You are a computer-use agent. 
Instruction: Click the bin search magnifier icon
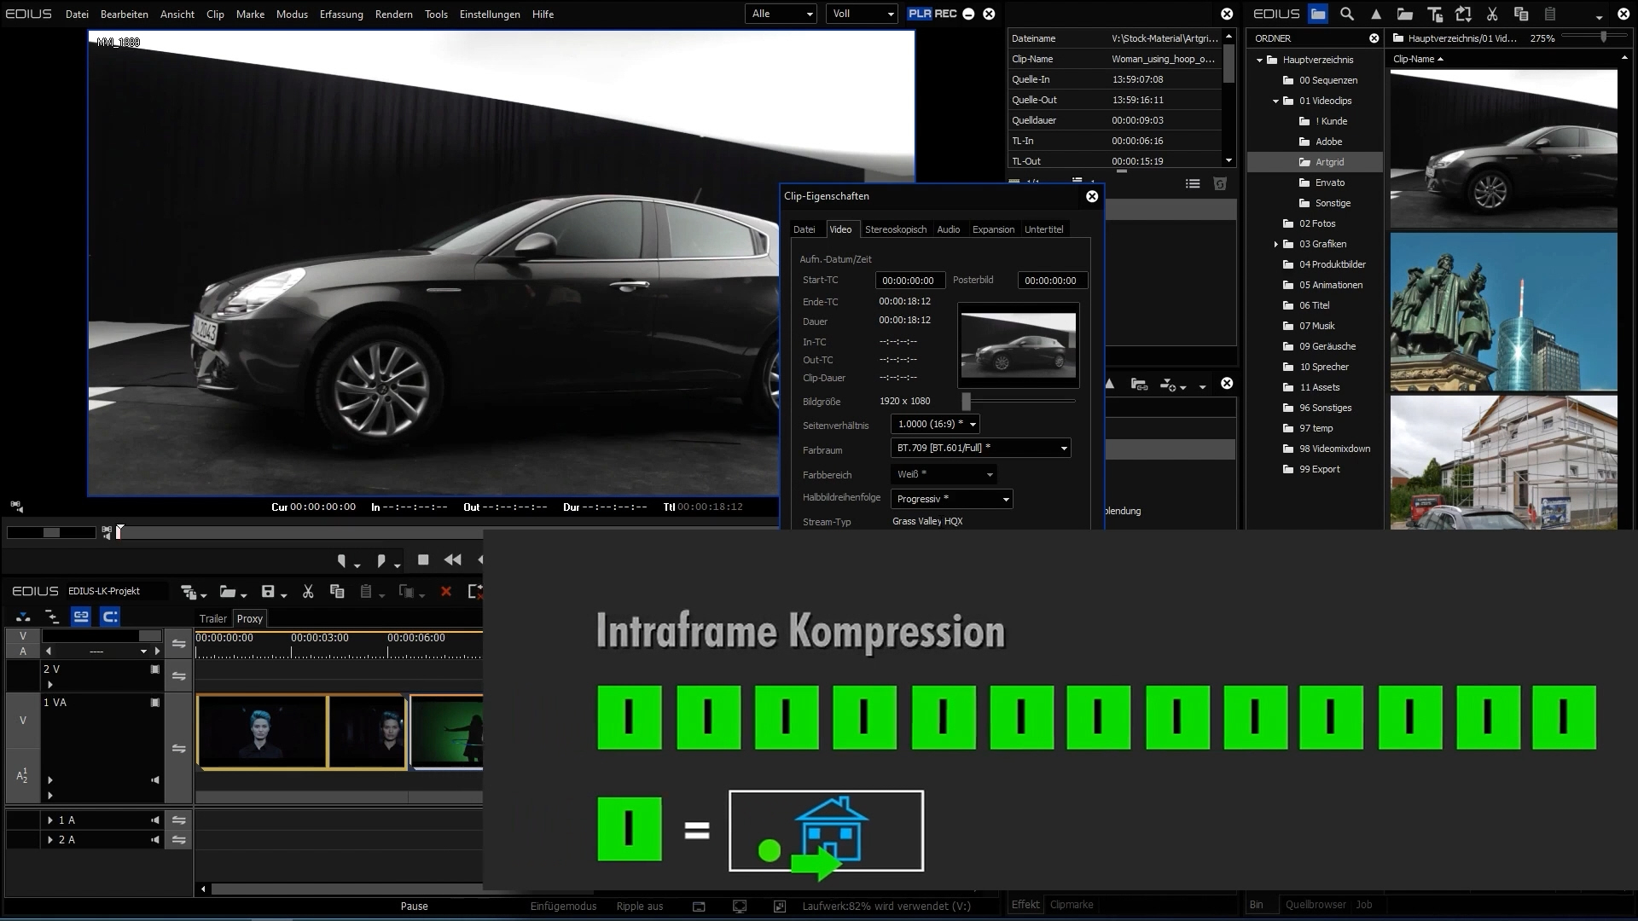tap(1347, 14)
